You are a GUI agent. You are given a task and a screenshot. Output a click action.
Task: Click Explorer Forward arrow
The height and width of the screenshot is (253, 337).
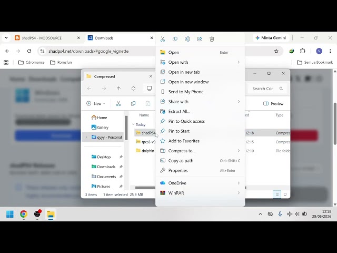click(x=104, y=89)
